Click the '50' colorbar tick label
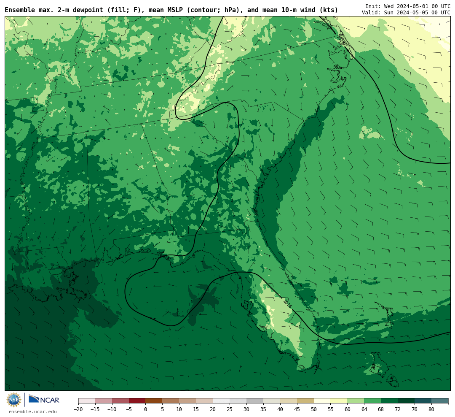 (x=314, y=409)
